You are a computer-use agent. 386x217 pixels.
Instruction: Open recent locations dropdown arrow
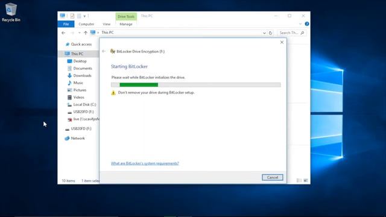[x=79, y=33]
